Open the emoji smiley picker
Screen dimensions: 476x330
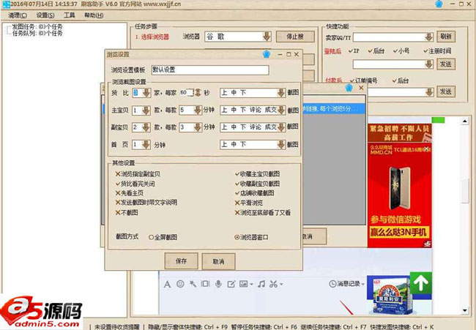[x=180, y=284]
